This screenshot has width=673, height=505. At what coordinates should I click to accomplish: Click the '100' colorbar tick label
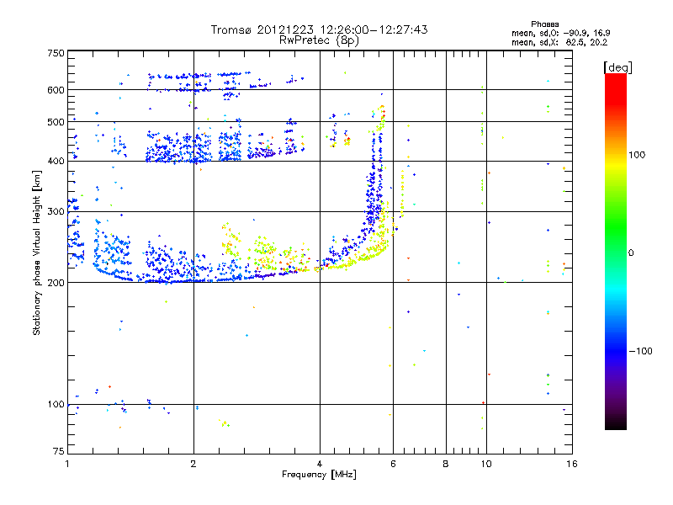click(x=637, y=155)
